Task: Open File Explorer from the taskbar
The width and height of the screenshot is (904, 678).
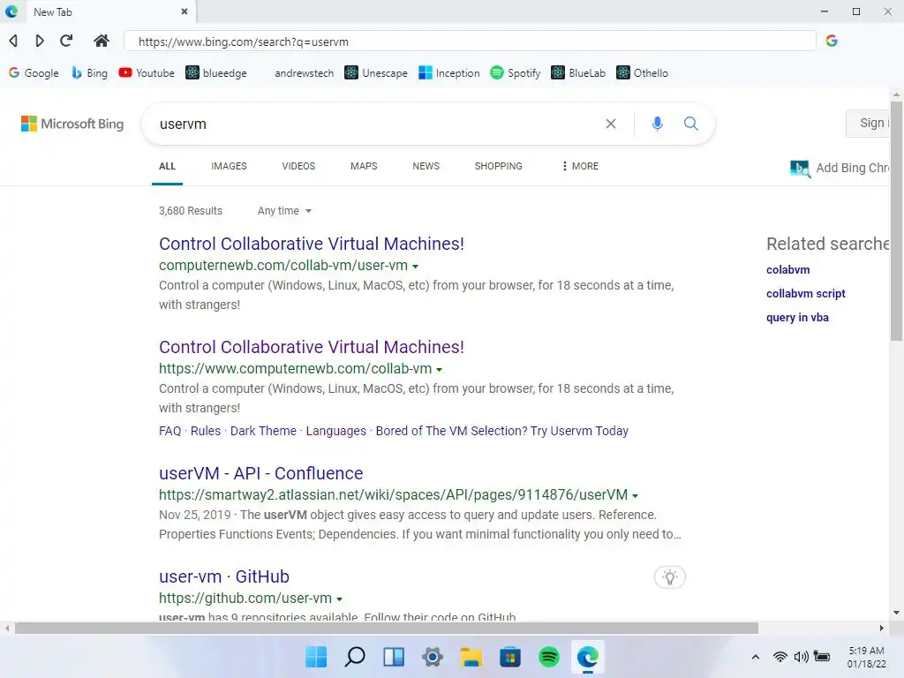Action: pos(471,657)
